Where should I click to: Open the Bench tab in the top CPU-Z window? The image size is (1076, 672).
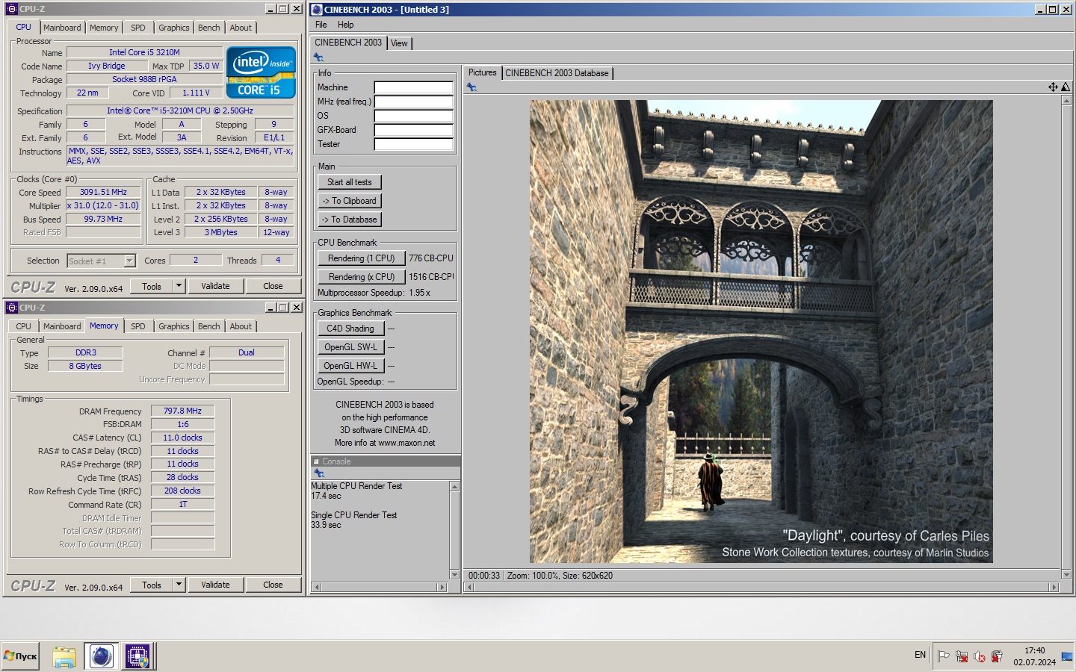pos(209,28)
